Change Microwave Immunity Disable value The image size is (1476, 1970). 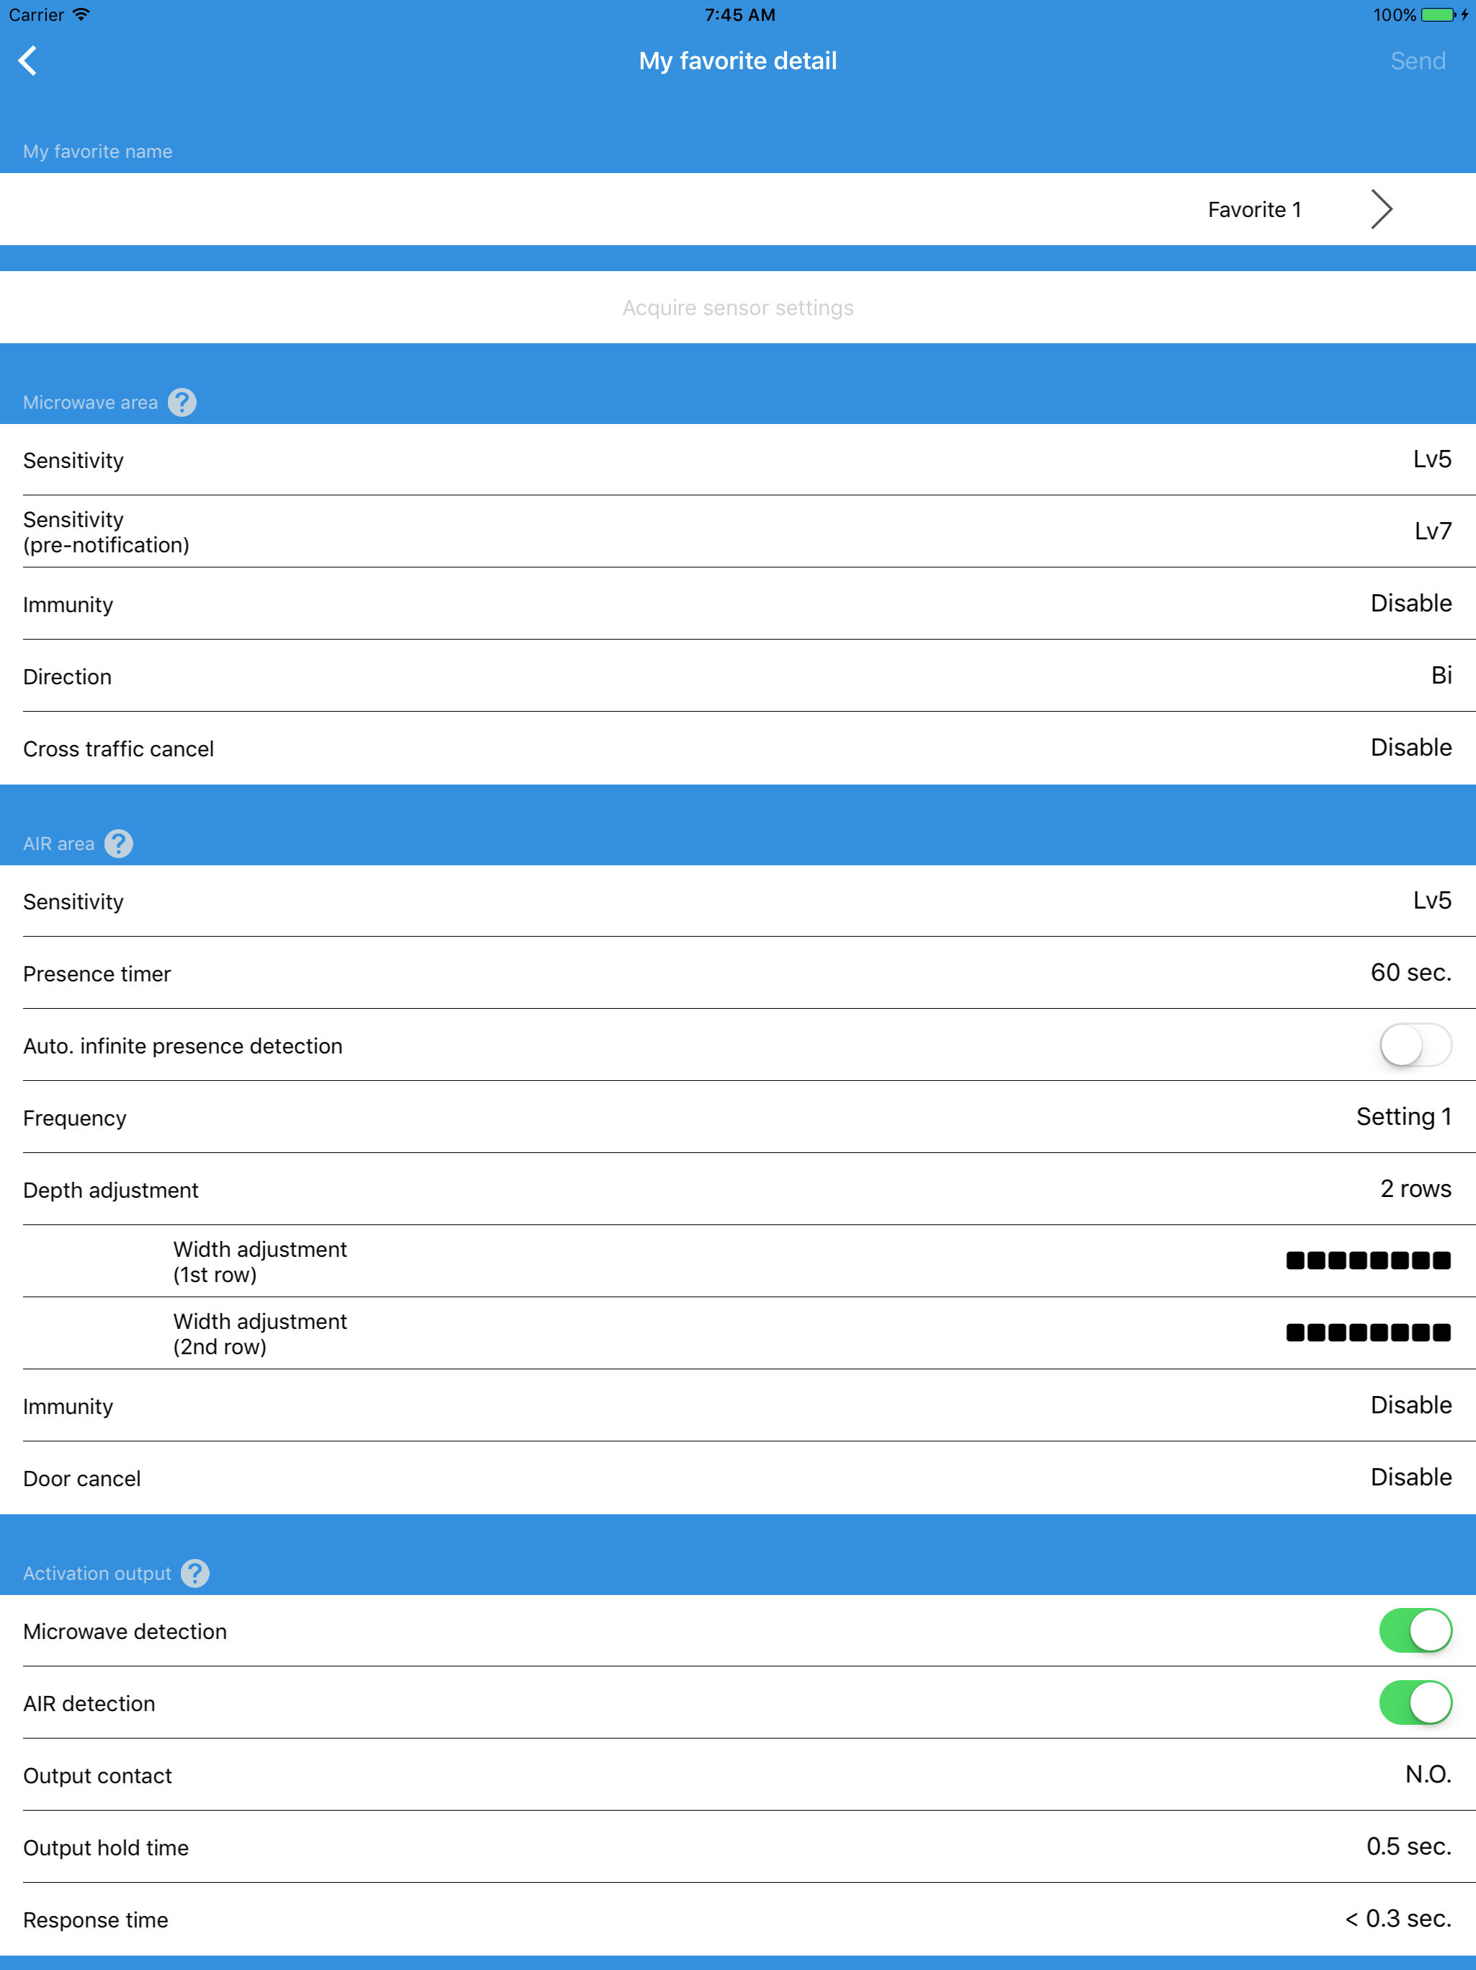1411,603
